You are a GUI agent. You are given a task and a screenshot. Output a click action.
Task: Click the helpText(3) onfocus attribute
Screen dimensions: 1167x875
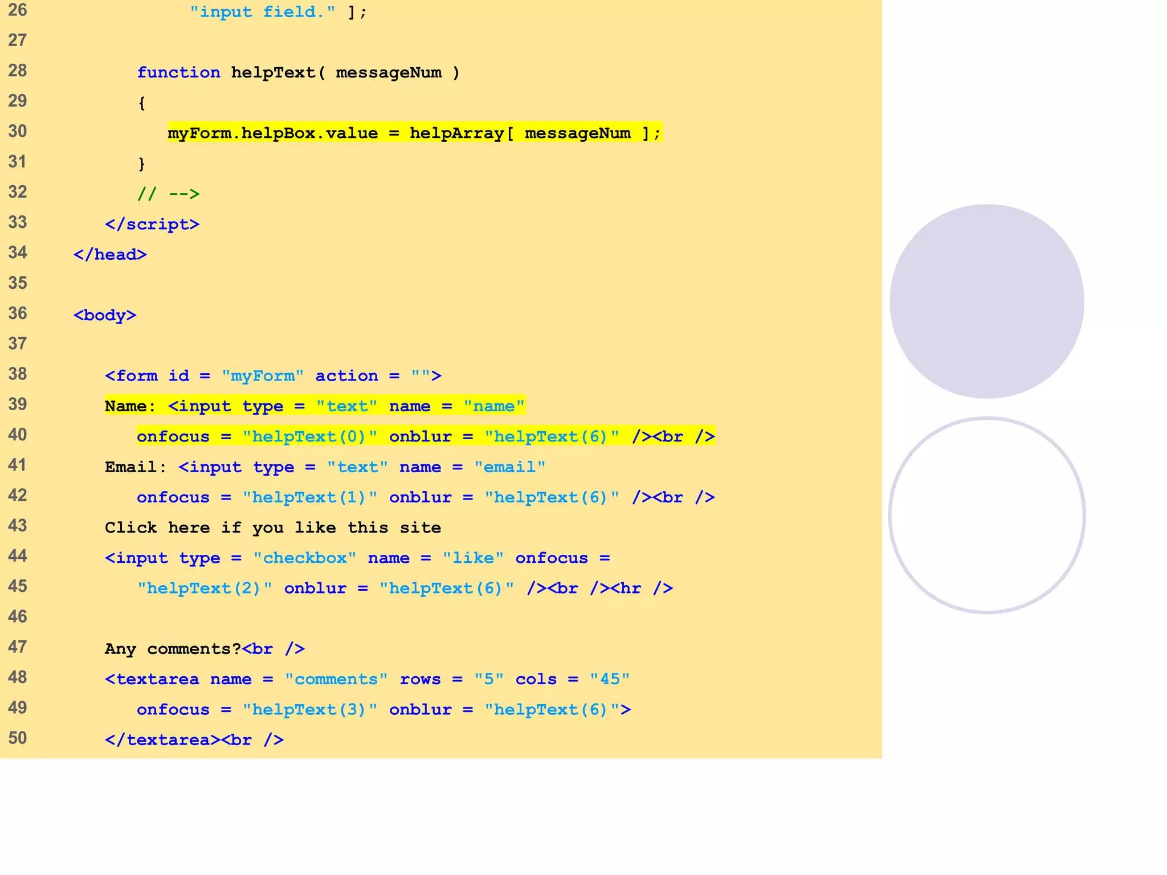pyautogui.click(x=256, y=710)
